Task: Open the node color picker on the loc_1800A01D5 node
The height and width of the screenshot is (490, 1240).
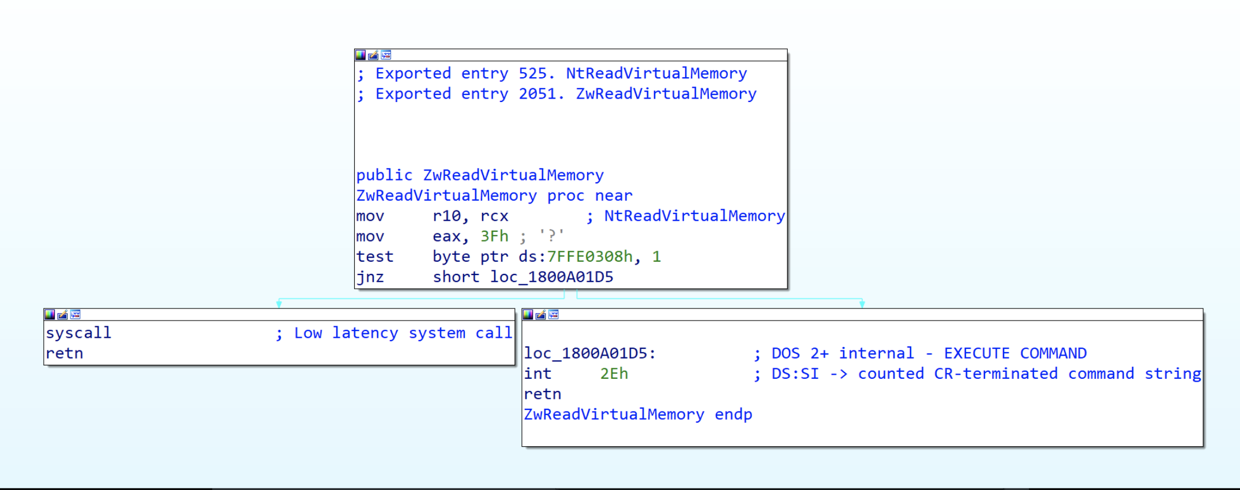Action: [528, 315]
